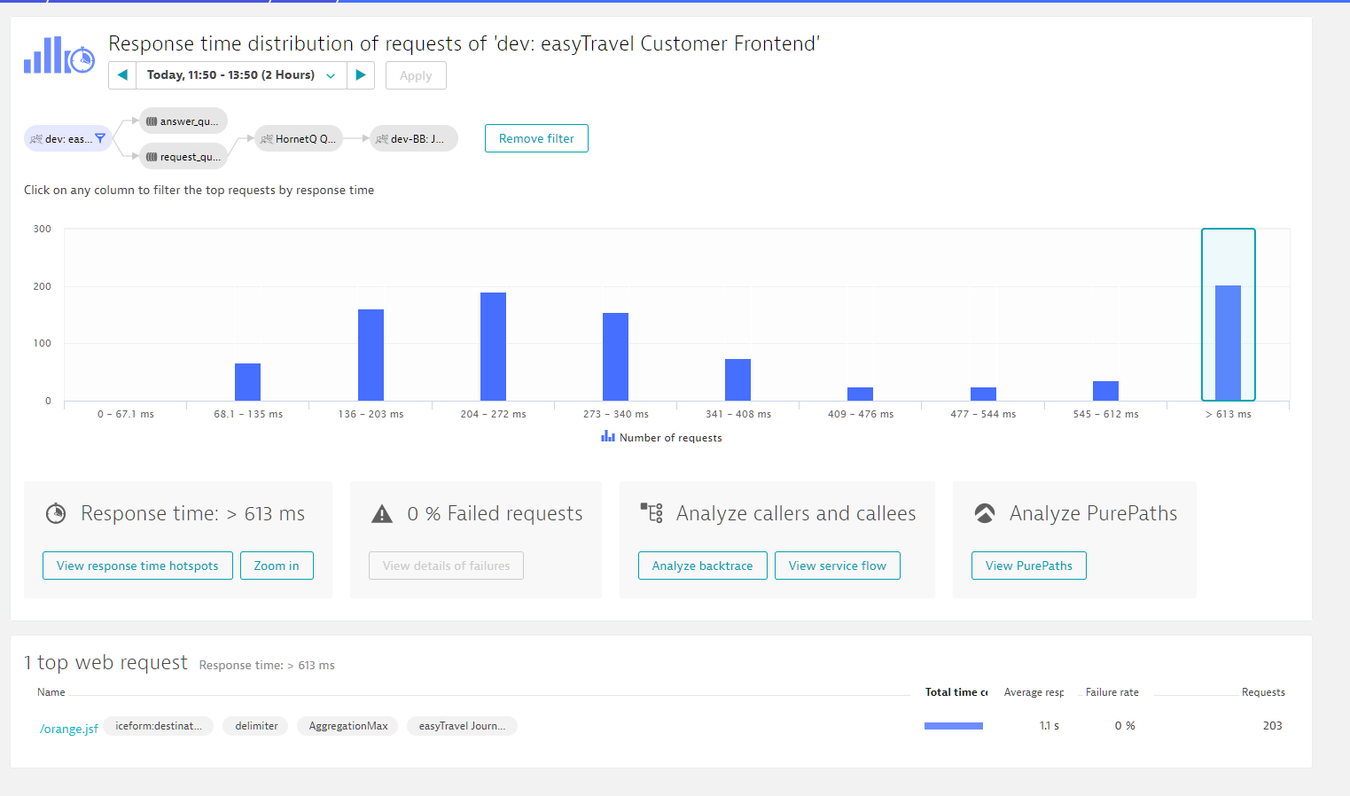Click the failed requests warning triangle icon
Screen dimensions: 1350x796
382,513
